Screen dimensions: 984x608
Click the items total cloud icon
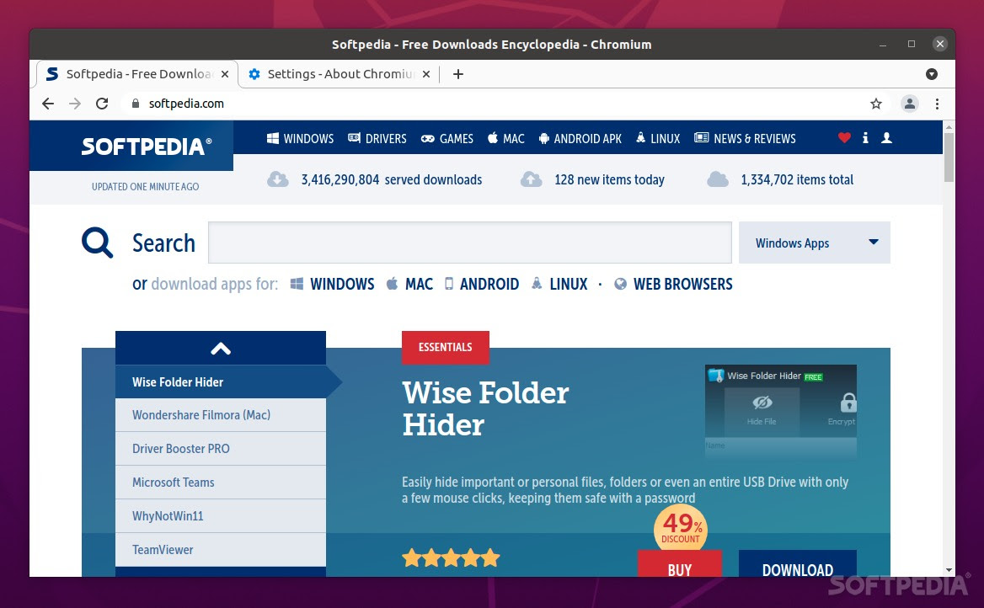point(717,179)
